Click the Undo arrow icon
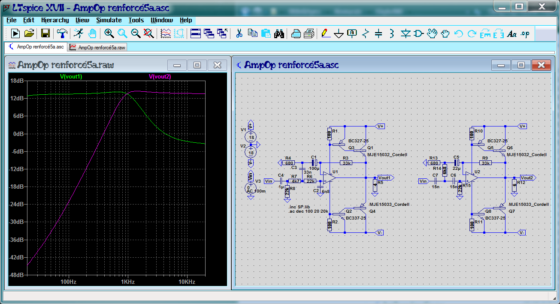560x304 pixels. point(459,33)
